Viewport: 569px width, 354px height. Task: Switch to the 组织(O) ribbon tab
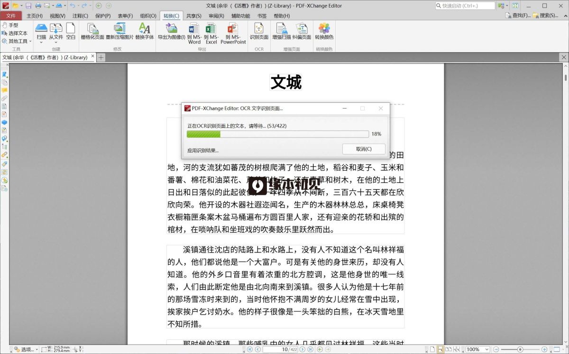tap(148, 16)
